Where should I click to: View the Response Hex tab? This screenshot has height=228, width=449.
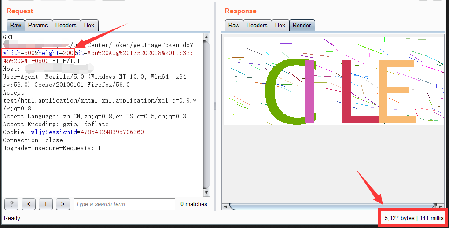click(x=280, y=26)
